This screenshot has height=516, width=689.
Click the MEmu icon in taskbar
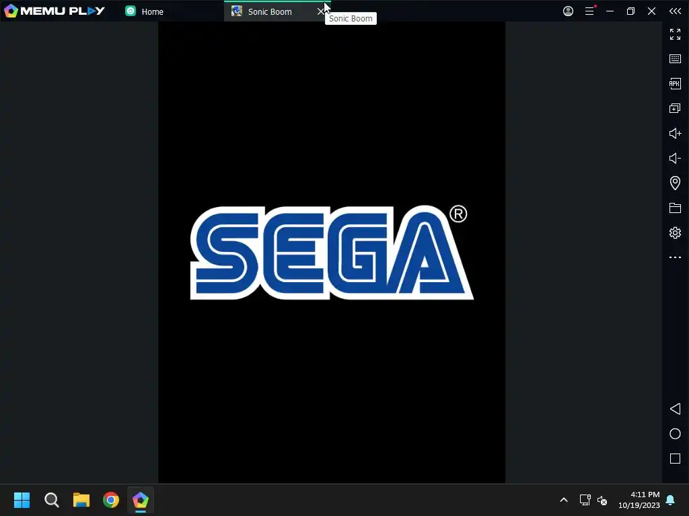coord(141,500)
